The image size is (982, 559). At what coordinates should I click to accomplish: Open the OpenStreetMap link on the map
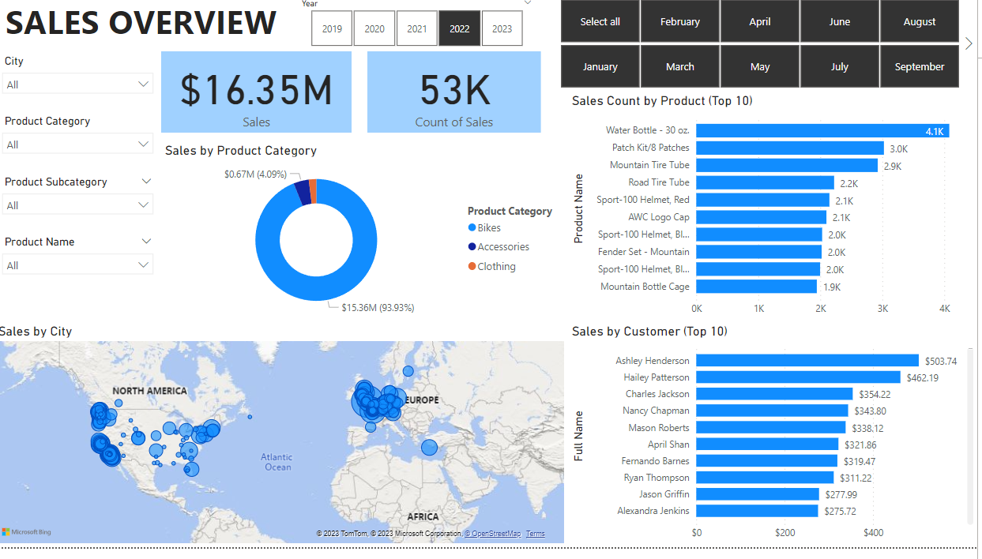[492, 534]
